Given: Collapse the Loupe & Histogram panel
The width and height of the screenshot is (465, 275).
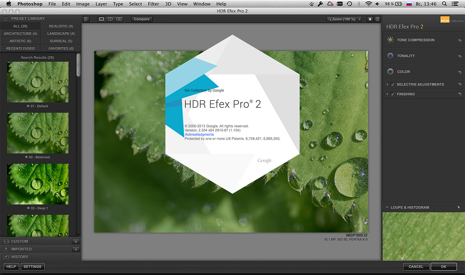Looking at the screenshot, I should pos(387,207).
